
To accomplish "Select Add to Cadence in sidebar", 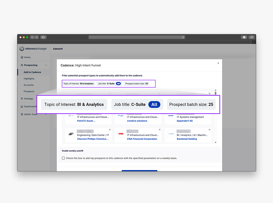I will click(32, 72).
